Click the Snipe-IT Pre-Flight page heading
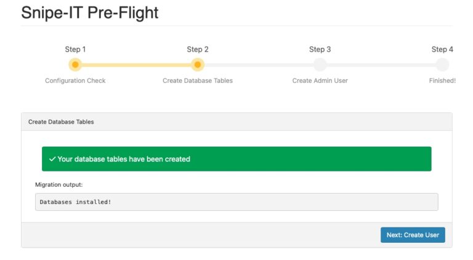Image resolution: width=473 pixels, height=260 pixels. (90, 13)
